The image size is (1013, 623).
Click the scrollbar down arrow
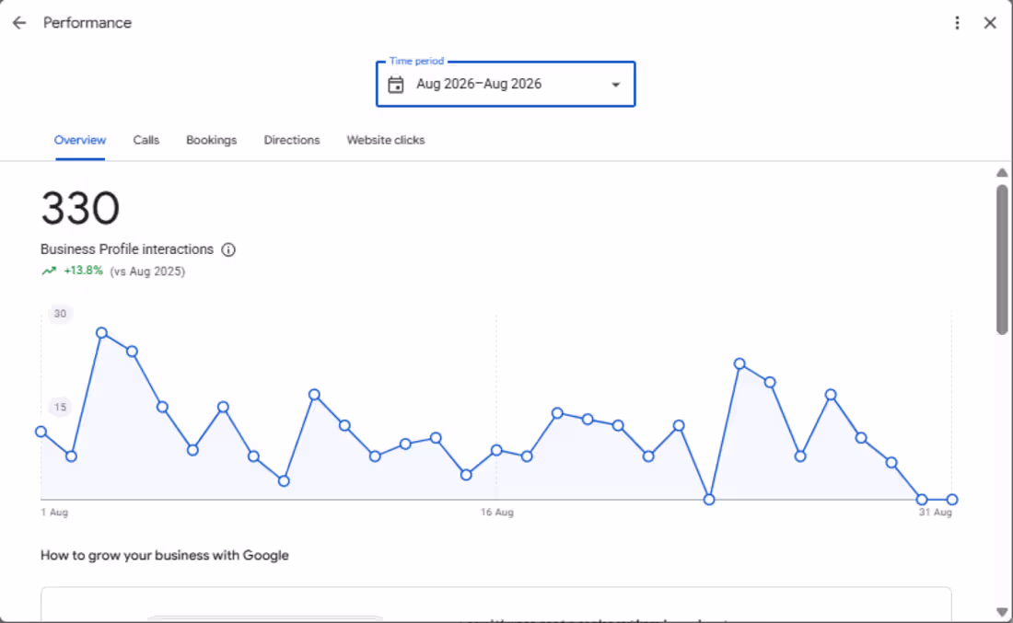coord(1002,612)
